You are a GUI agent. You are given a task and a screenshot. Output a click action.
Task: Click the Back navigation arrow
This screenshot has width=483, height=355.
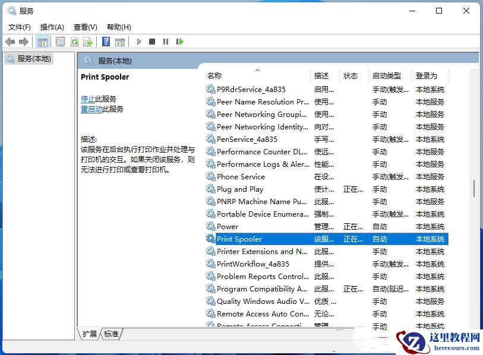point(10,42)
